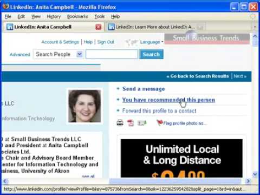Open the Bookmarks menu
Screen dimensions: 260x195
(77, 17)
